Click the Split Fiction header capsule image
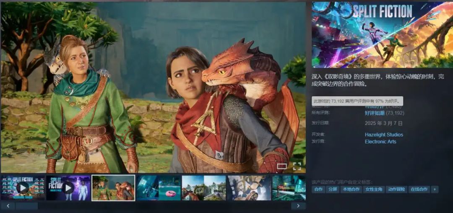Screen dimensions: 453x213 (382, 35)
